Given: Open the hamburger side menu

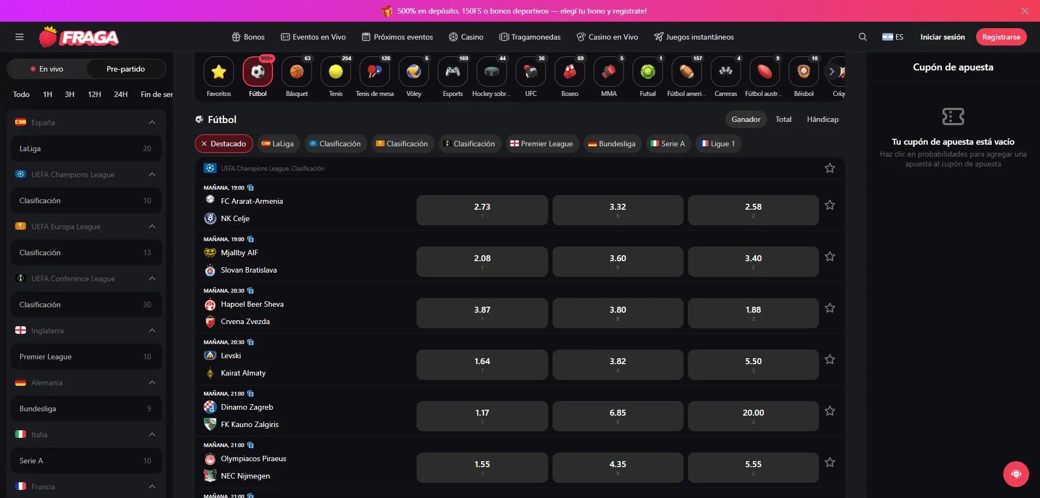Looking at the screenshot, I should pyautogui.click(x=19, y=37).
